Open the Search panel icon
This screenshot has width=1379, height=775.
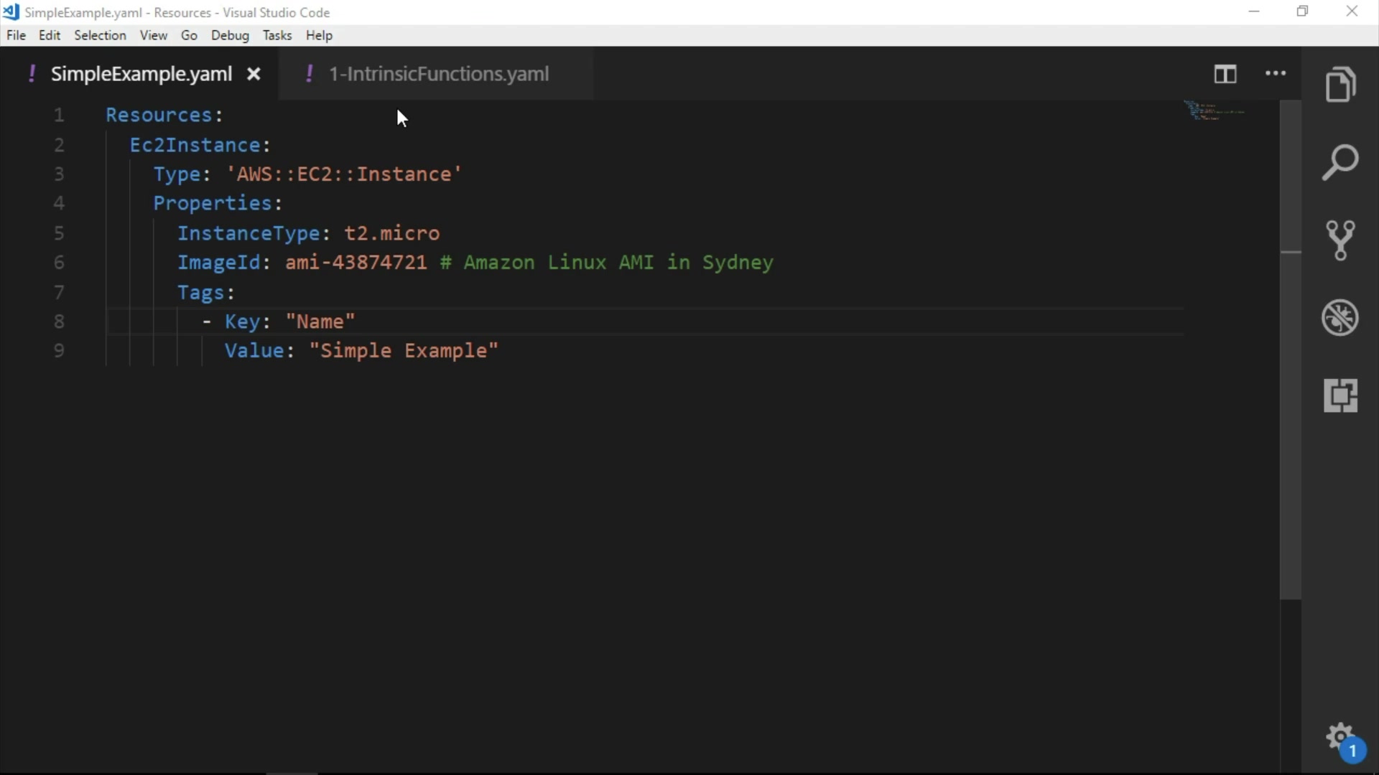[x=1340, y=162]
